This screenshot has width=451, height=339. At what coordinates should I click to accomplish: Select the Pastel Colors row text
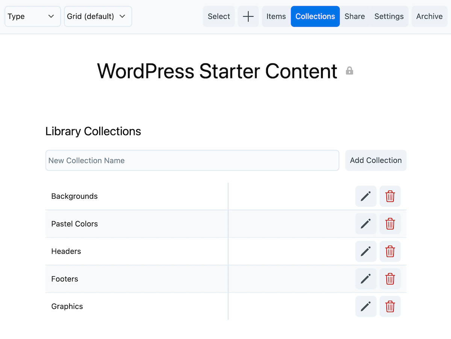pyautogui.click(x=74, y=224)
